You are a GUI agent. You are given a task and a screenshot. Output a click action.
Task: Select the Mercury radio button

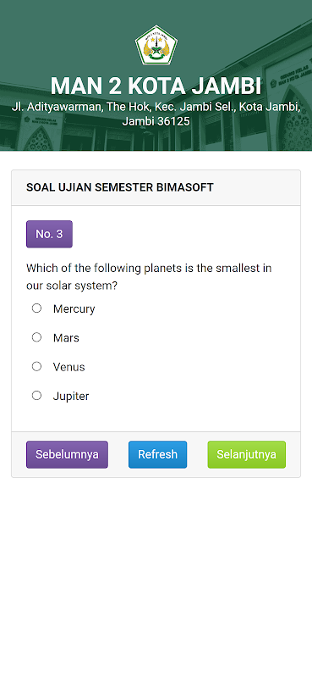coord(36,308)
